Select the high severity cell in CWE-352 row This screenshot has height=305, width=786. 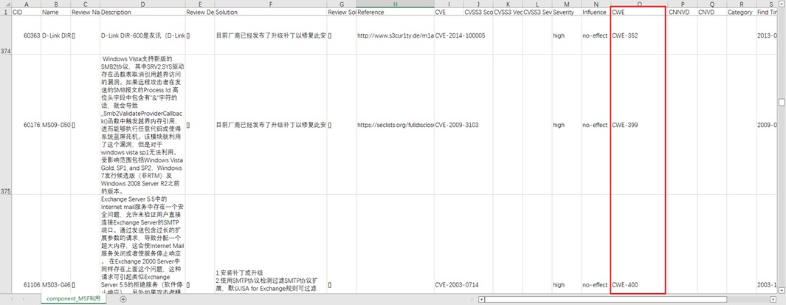tap(567, 35)
